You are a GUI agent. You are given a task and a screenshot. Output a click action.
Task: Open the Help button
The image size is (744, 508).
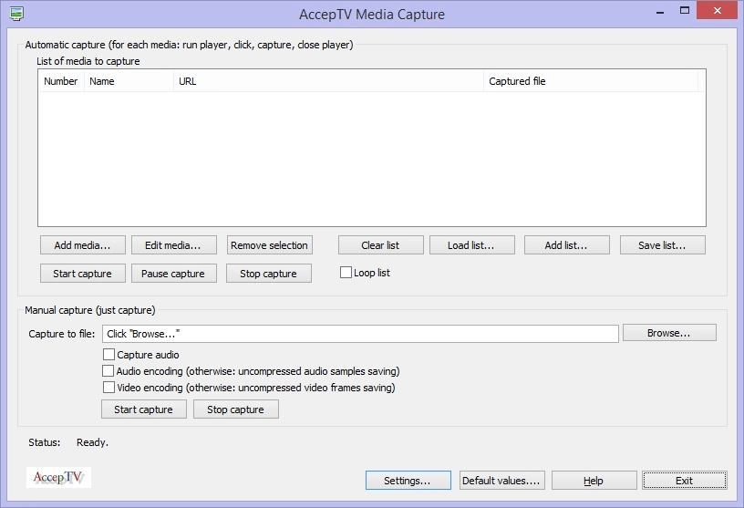[x=594, y=481]
